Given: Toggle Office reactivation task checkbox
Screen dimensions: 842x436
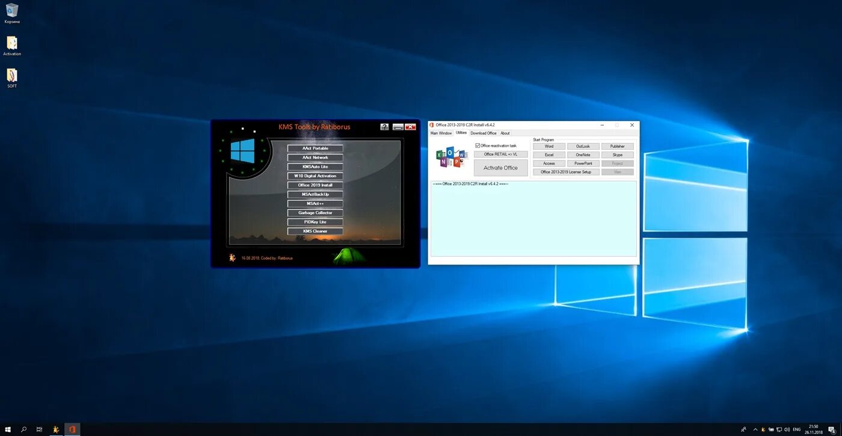Looking at the screenshot, I should [x=478, y=146].
